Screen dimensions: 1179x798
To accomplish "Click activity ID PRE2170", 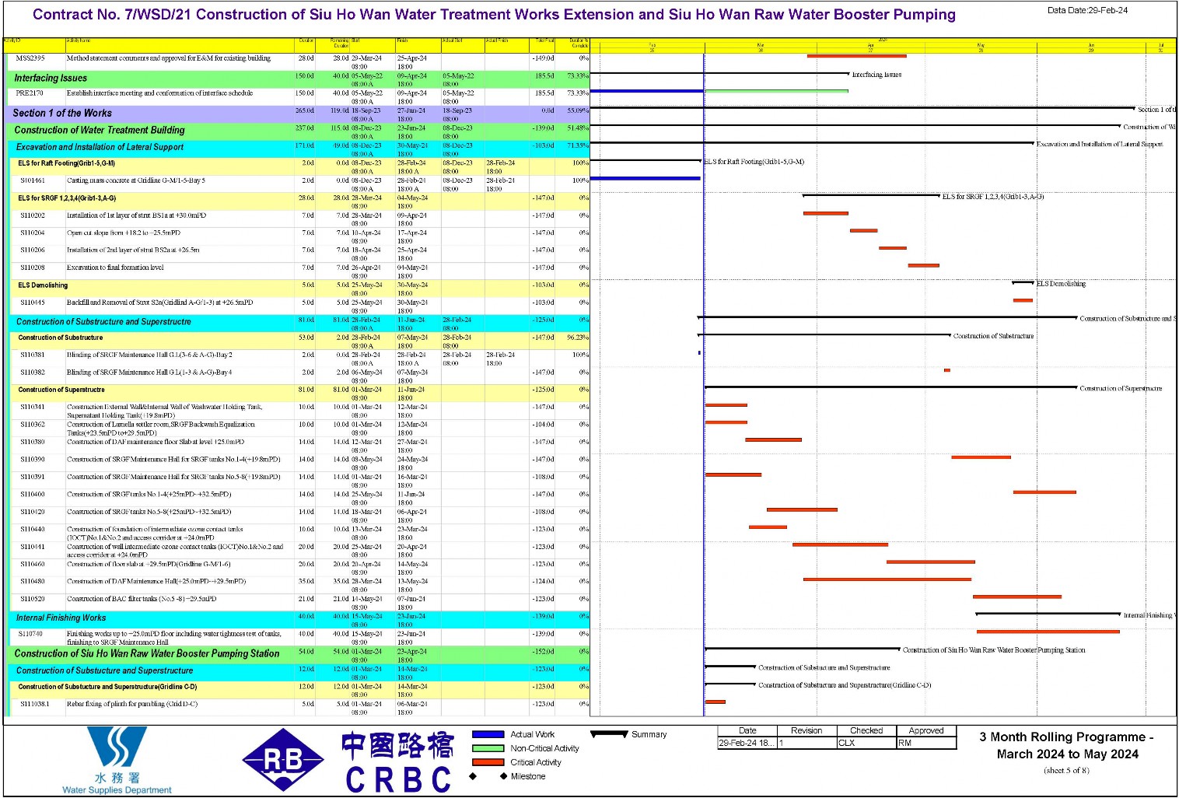I will pos(30,93).
